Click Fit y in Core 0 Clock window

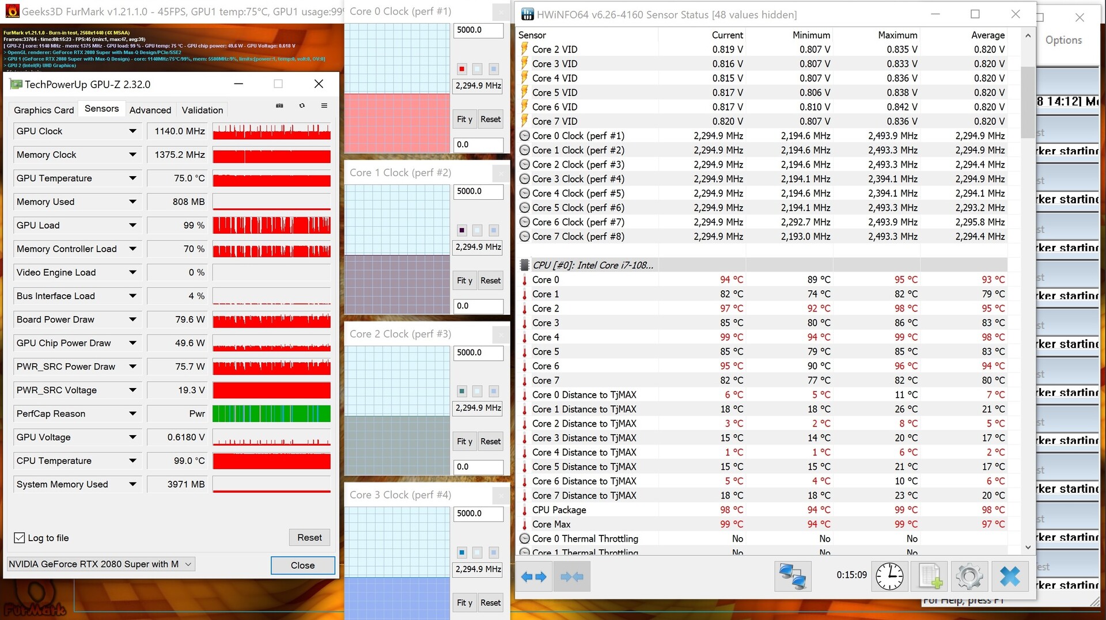[x=464, y=119]
